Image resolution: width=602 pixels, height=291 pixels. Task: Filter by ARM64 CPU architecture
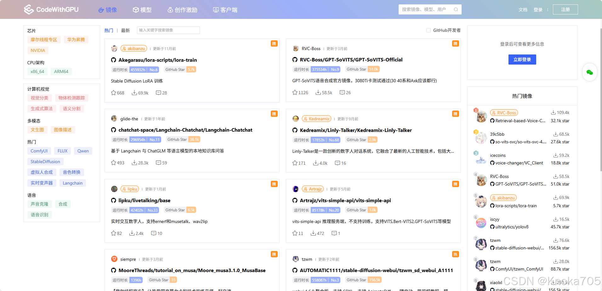pos(61,71)
